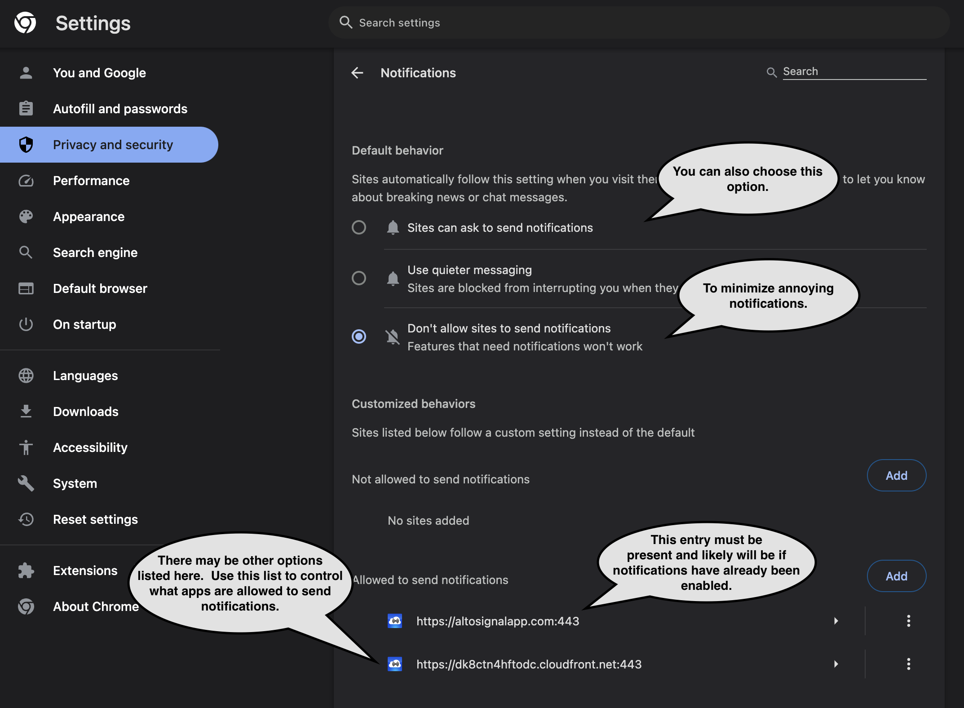Select 'Don't allow sites to send notifications' radio

tap(358, 336)
